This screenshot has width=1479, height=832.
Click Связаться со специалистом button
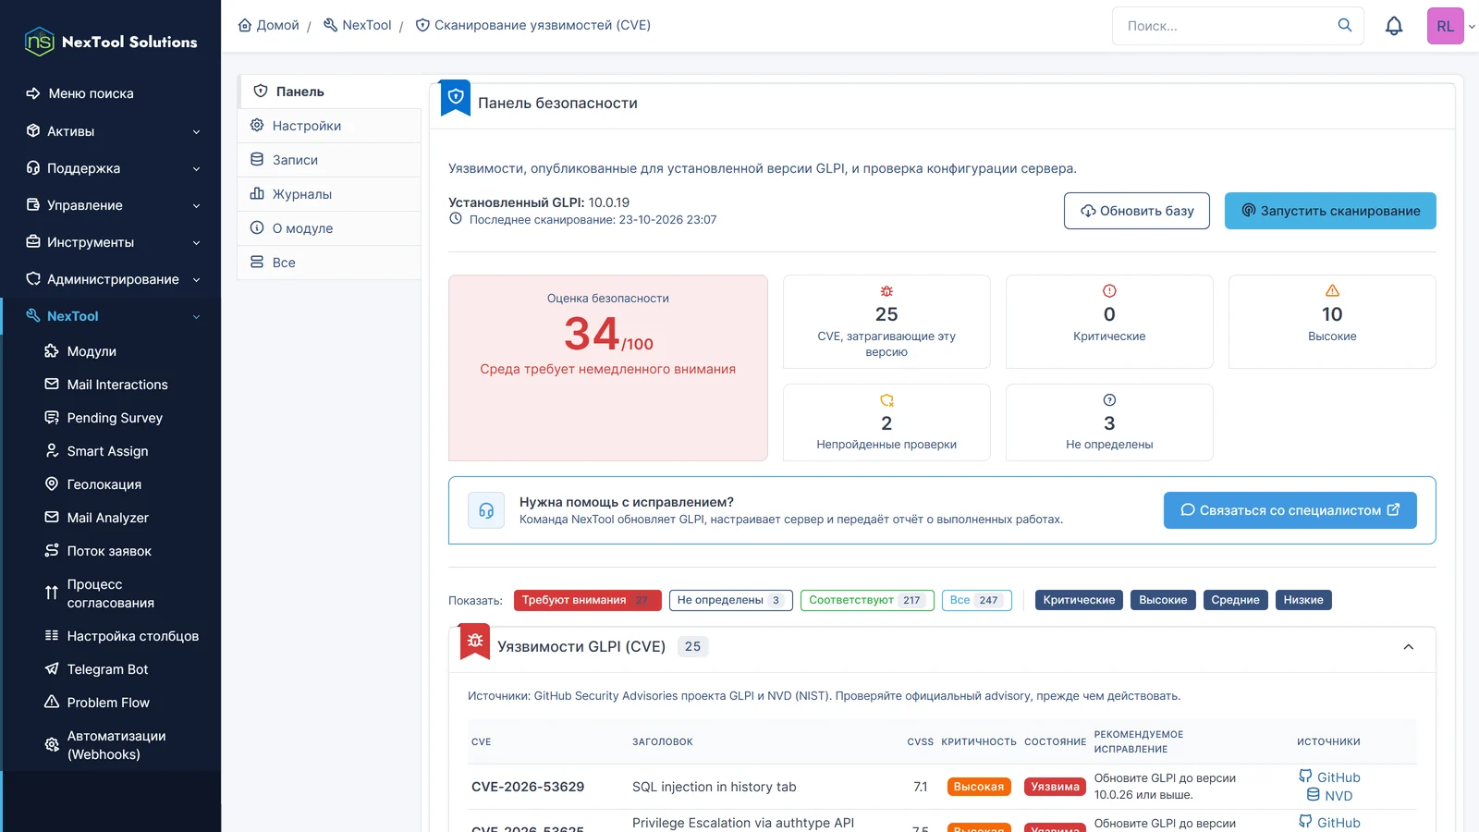point(1290,510)
